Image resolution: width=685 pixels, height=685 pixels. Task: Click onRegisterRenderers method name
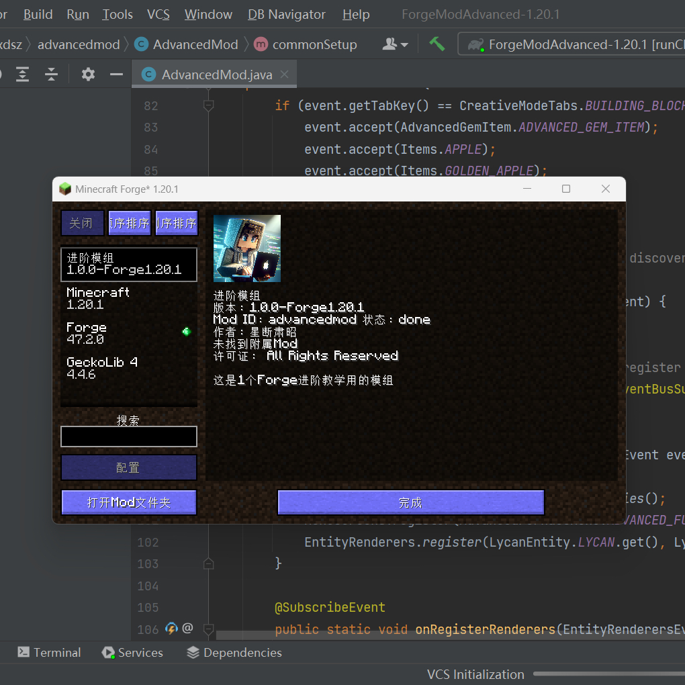(486, 629)
